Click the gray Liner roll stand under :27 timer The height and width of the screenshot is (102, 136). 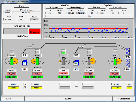pyautogui.click(x=64, y=61)
